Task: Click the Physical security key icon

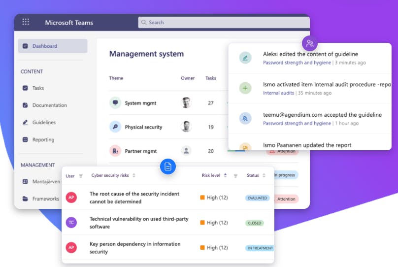Action: click(115, 127)
